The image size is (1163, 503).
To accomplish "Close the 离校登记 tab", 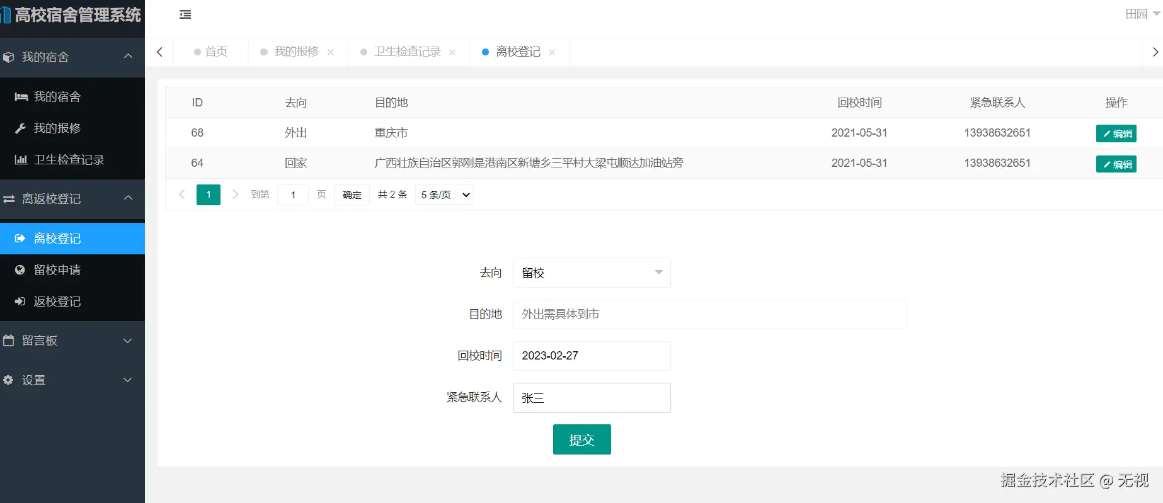I will click(552, 52).
